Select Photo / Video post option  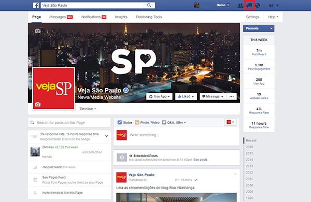click(x=147, y=123)
